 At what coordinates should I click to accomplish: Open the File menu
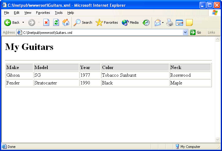pos(6,13)
